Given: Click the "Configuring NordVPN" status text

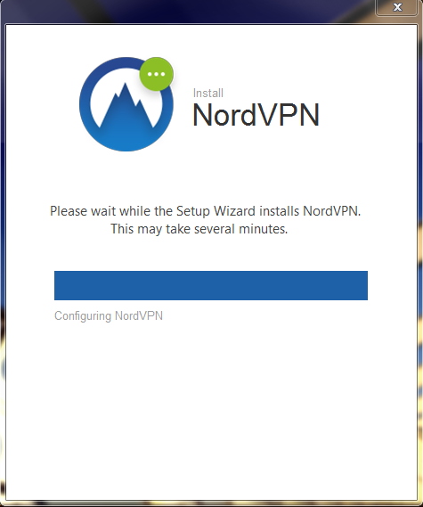Looking at the screenshot, I should tap(109, 316).
